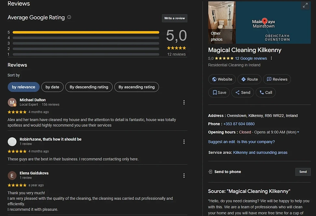The width and height of the screenshot is (316, 216).
Task: Click Michael Dalton's 156 reviews text
Action: pyautogui.click(x=50, y=105)
